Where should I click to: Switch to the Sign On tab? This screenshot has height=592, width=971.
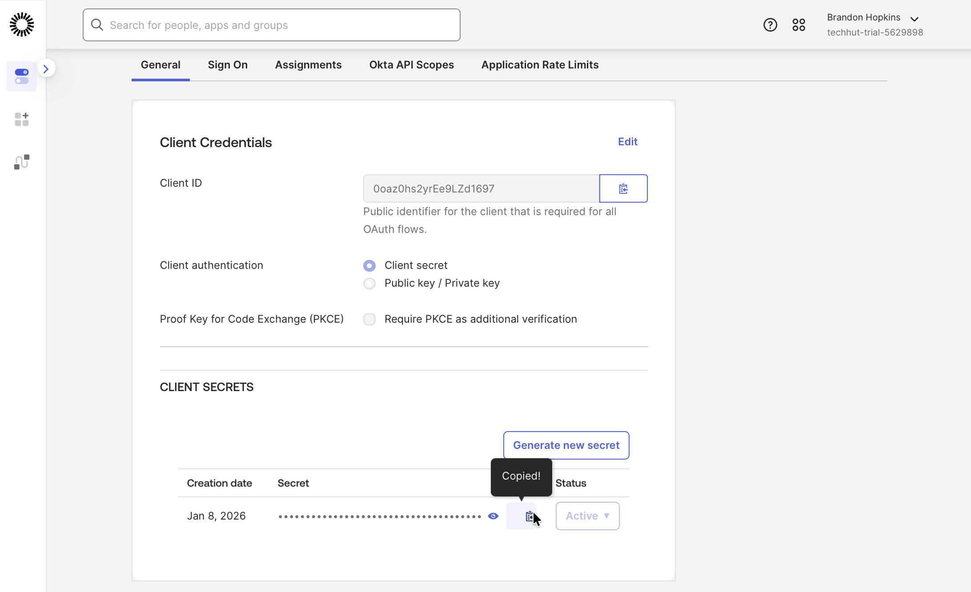(228, 65)
